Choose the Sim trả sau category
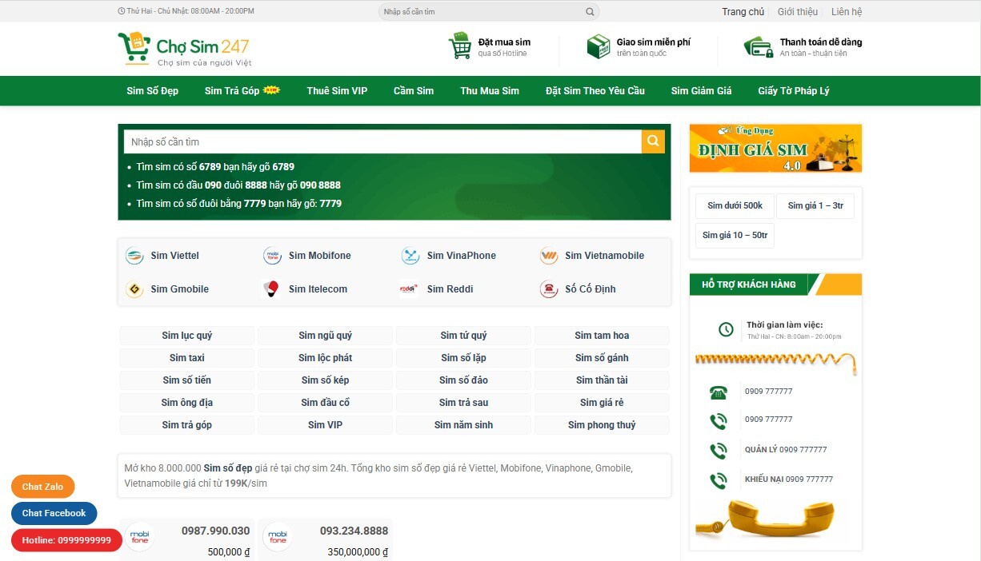 [x=463, y=403]
